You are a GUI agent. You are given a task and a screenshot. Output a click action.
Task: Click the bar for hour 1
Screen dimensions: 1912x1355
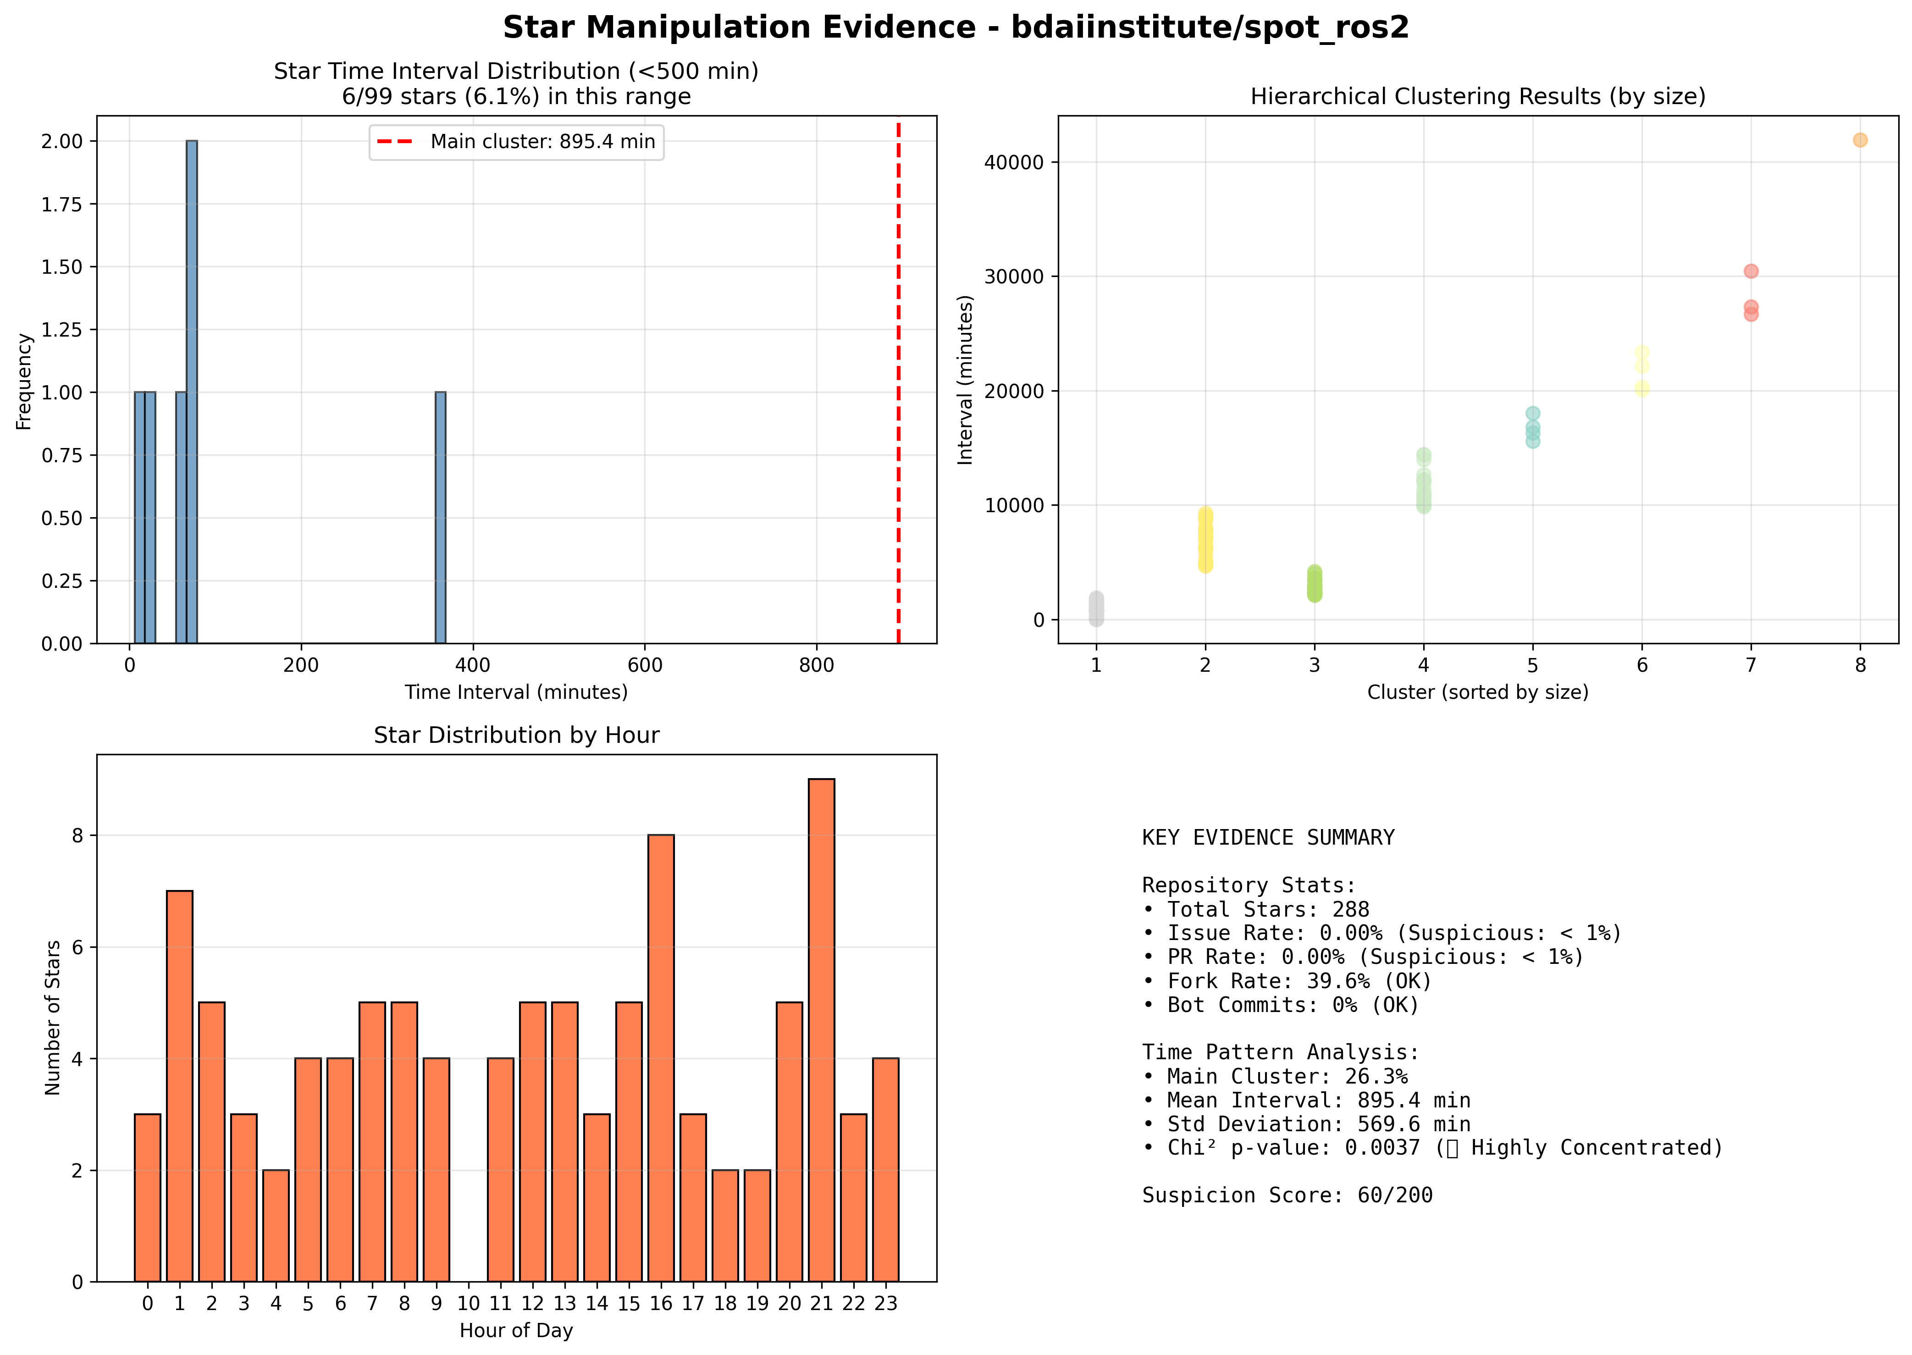tap(179, 1085)
